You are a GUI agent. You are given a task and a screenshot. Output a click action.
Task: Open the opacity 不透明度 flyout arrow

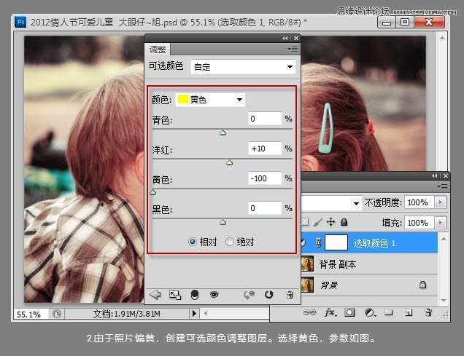click(x=439, y=202)
